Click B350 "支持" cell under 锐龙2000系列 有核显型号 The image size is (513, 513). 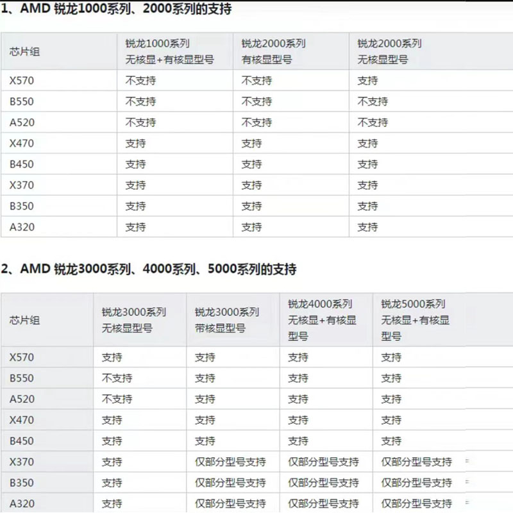251,206
